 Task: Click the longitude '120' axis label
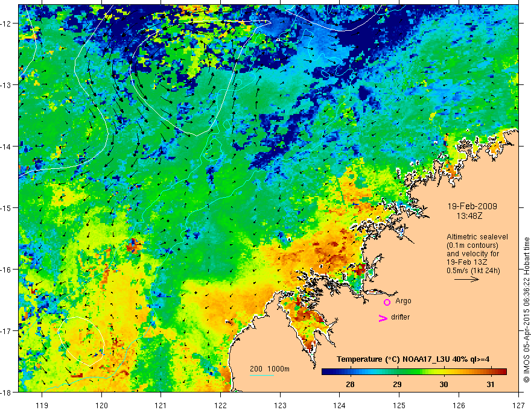[101, 405]
